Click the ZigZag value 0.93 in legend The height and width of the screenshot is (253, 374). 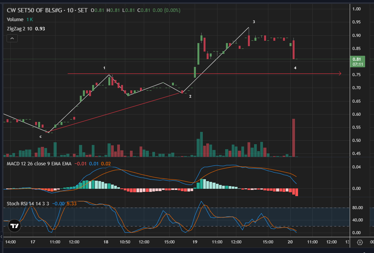40,29
